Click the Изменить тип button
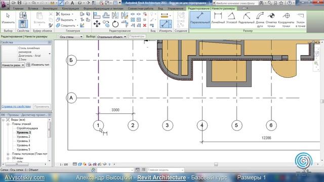 click(x=38, y=65)
